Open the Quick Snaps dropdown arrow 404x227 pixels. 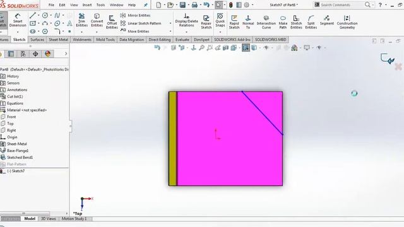pos(220,32)
